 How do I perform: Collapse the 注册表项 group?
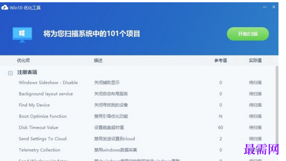(x=11, y=73)
